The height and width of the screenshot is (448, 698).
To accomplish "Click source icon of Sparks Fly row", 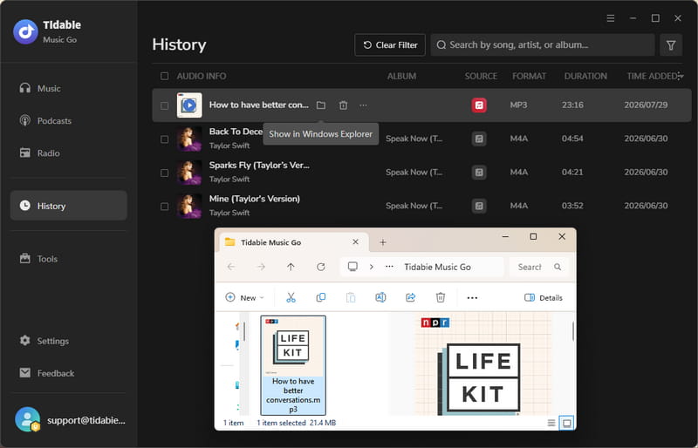I will [x=479, y=173].
